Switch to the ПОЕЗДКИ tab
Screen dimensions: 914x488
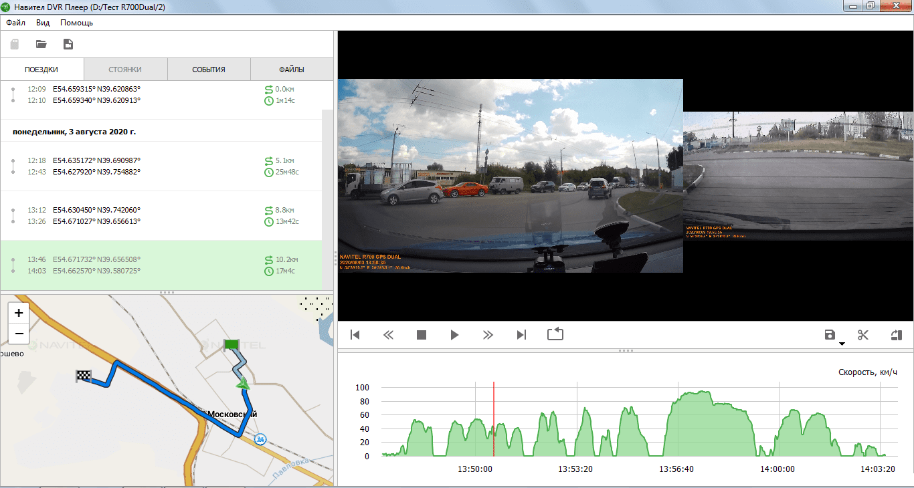[x=41, y=70]
